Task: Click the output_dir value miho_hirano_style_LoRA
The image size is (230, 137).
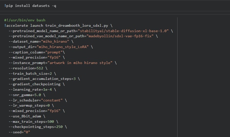Action: click(63, 47)
